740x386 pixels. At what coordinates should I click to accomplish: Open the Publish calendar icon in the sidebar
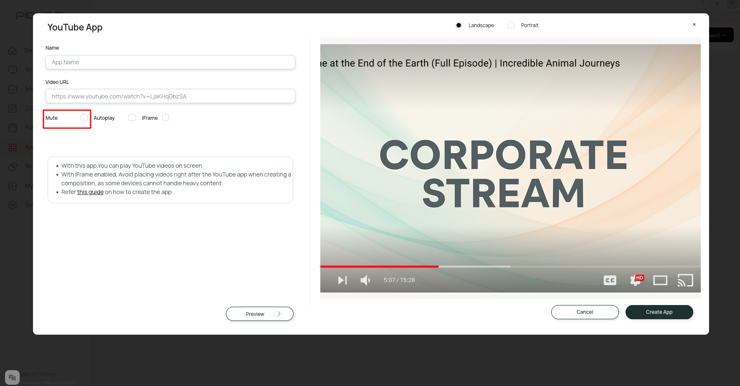[x=13, y=127]
